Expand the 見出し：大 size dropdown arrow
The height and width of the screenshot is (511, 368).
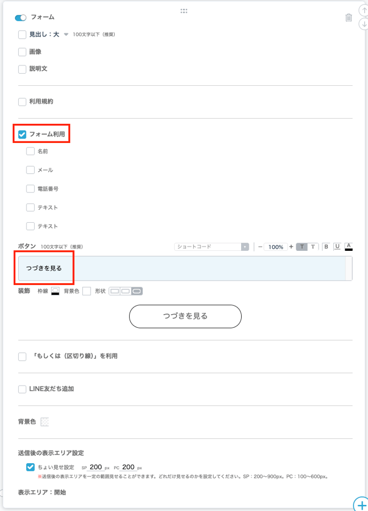66,35
